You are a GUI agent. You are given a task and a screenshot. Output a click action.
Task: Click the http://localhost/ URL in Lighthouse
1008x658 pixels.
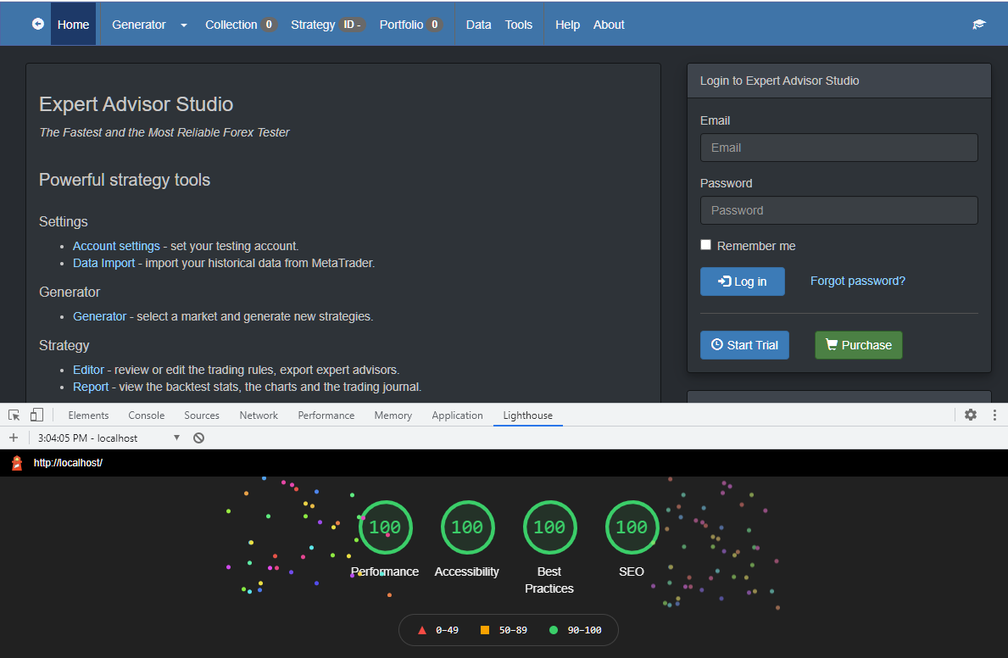click(68, 462)
